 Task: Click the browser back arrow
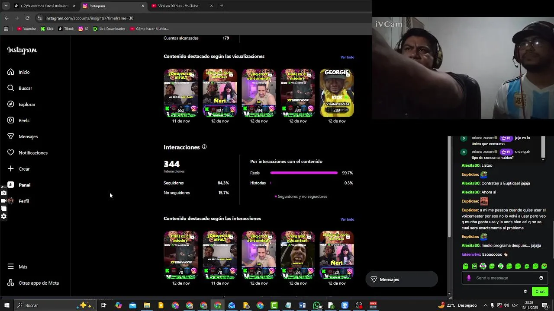(6, 18)
